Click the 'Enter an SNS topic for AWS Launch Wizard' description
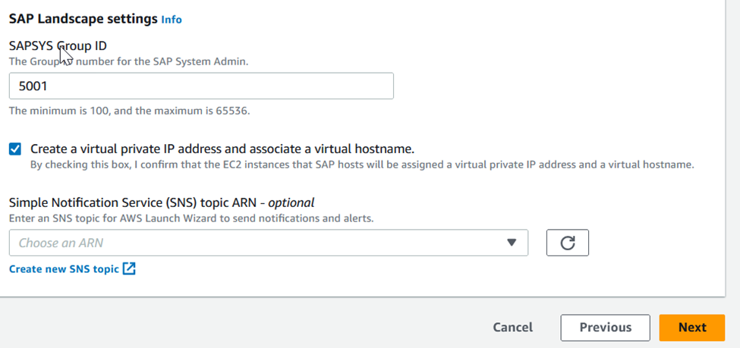The image size is (740, 348). tap(191, 219)
